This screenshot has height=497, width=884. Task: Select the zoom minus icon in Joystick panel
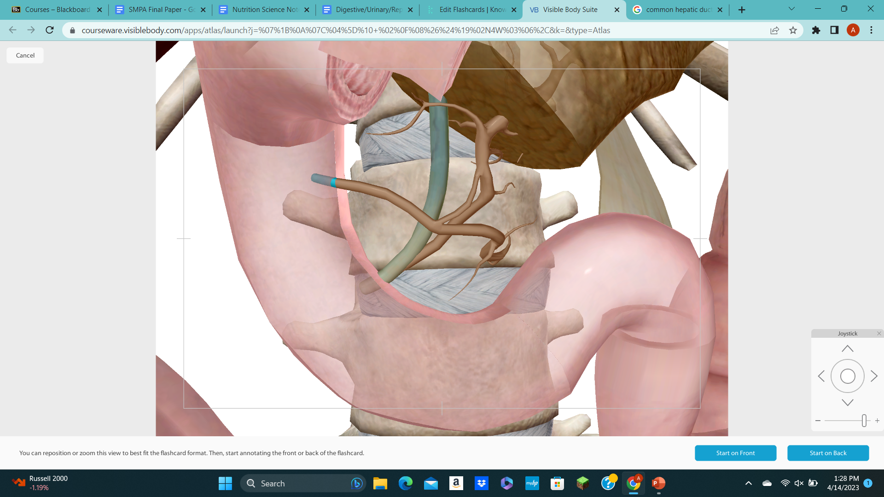(818, 420)
